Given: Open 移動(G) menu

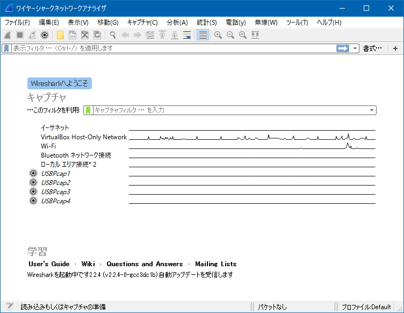Looking at the screenshot, I should [107, 23].
